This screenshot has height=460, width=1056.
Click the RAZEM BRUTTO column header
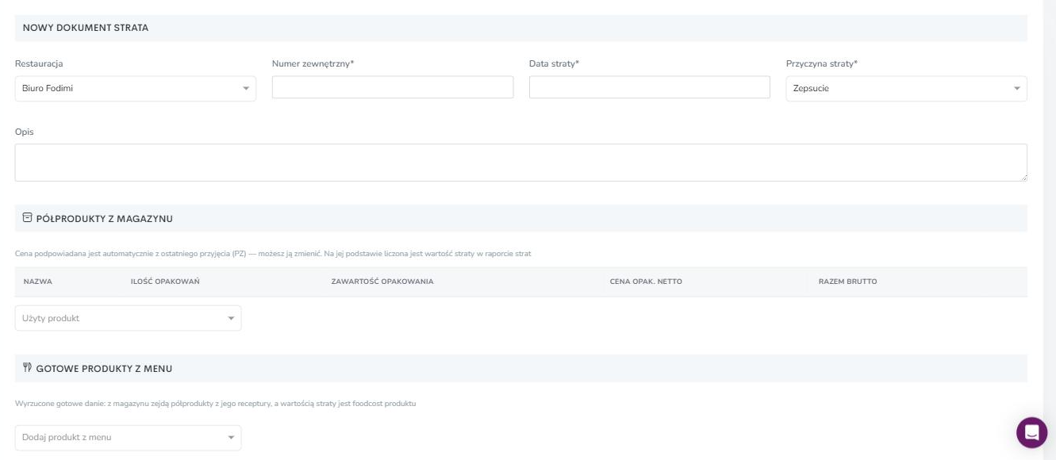(847, 282)
